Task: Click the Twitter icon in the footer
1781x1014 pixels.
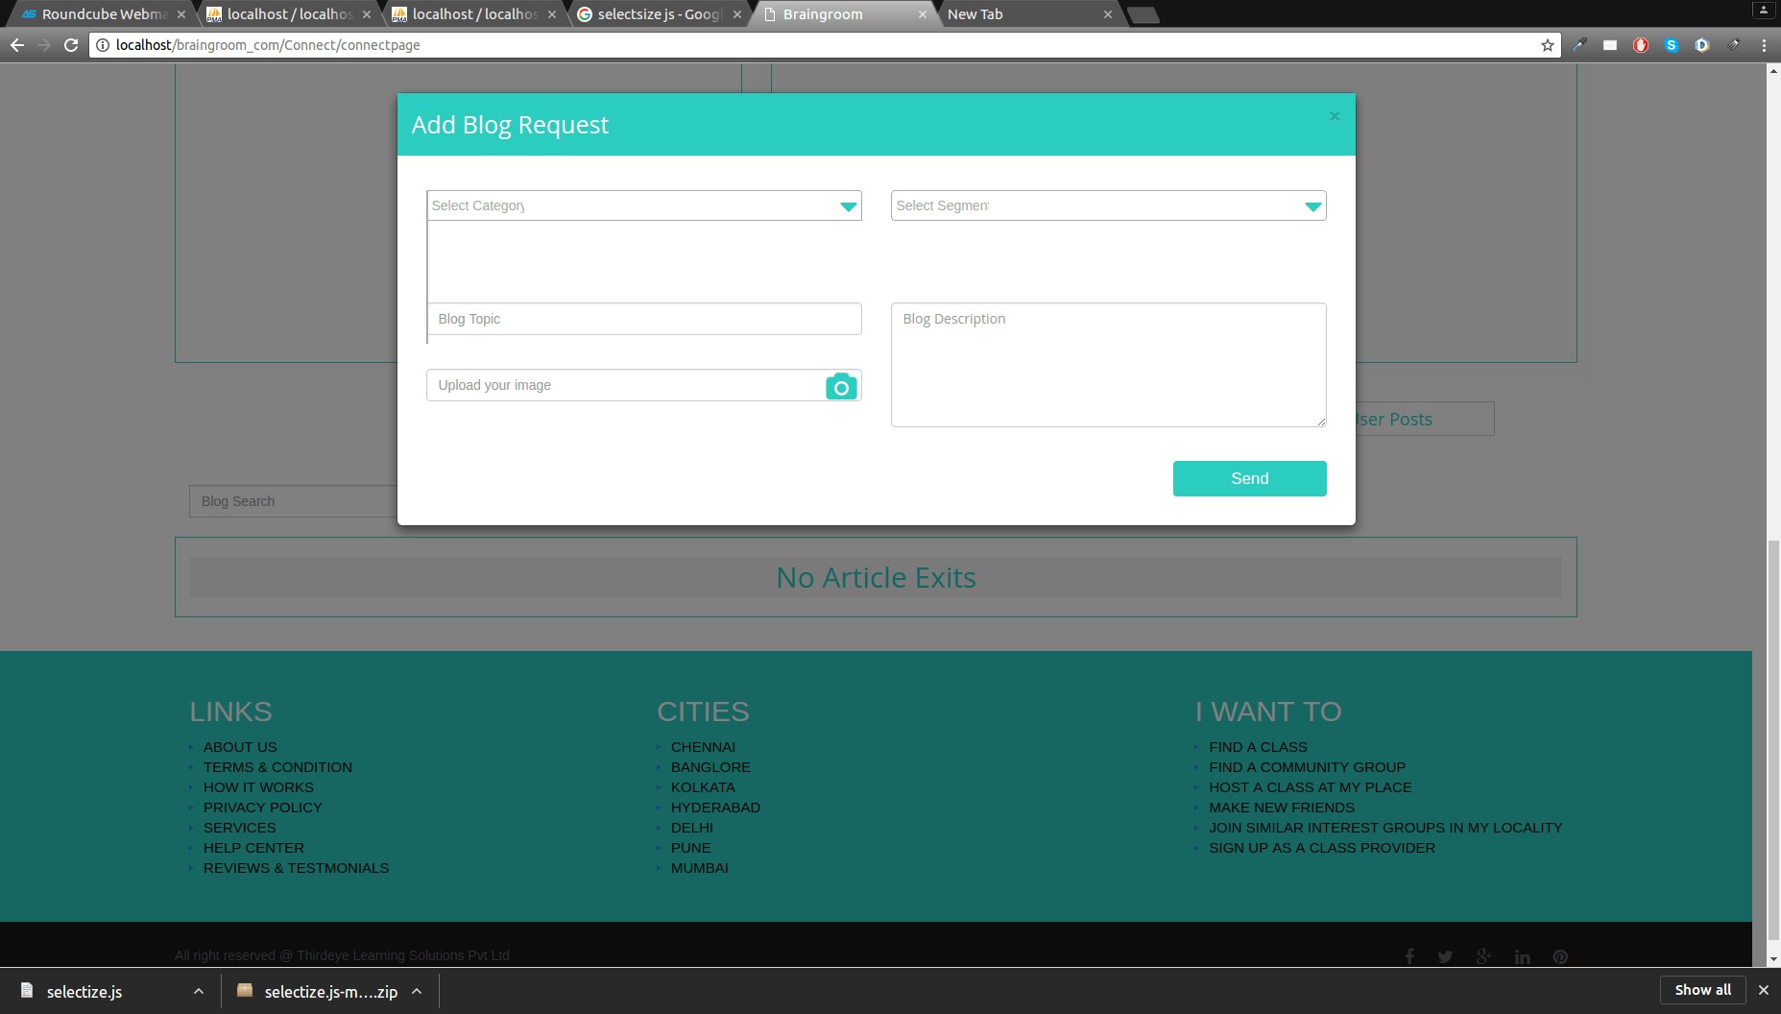Action: point(1446,956)
